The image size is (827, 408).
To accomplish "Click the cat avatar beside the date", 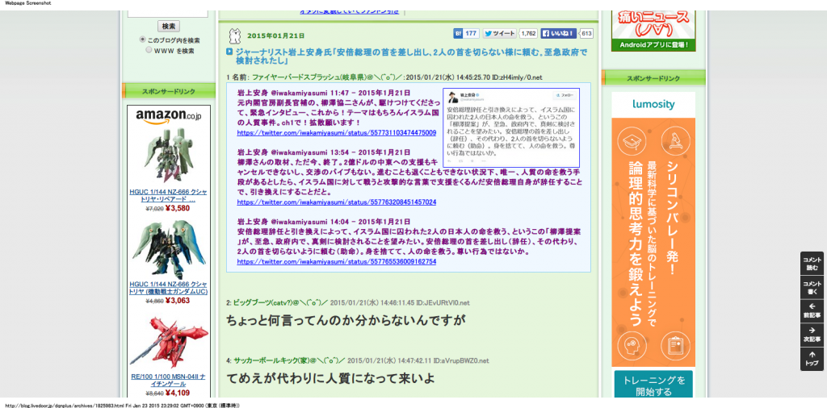I will click(x=235, y=36).
